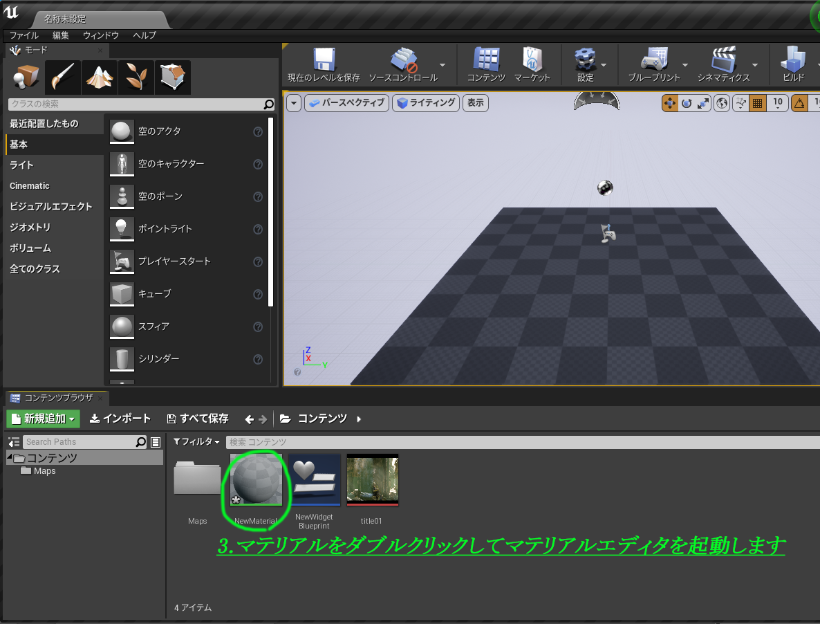Open help icon for キューブ
820x624 pixels.
point(258,294)
